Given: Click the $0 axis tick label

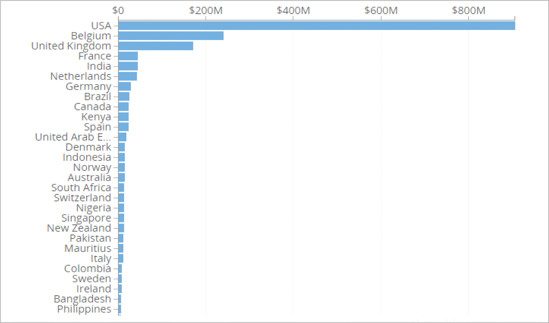Looking at the screenshot, I should click(118, 10).
